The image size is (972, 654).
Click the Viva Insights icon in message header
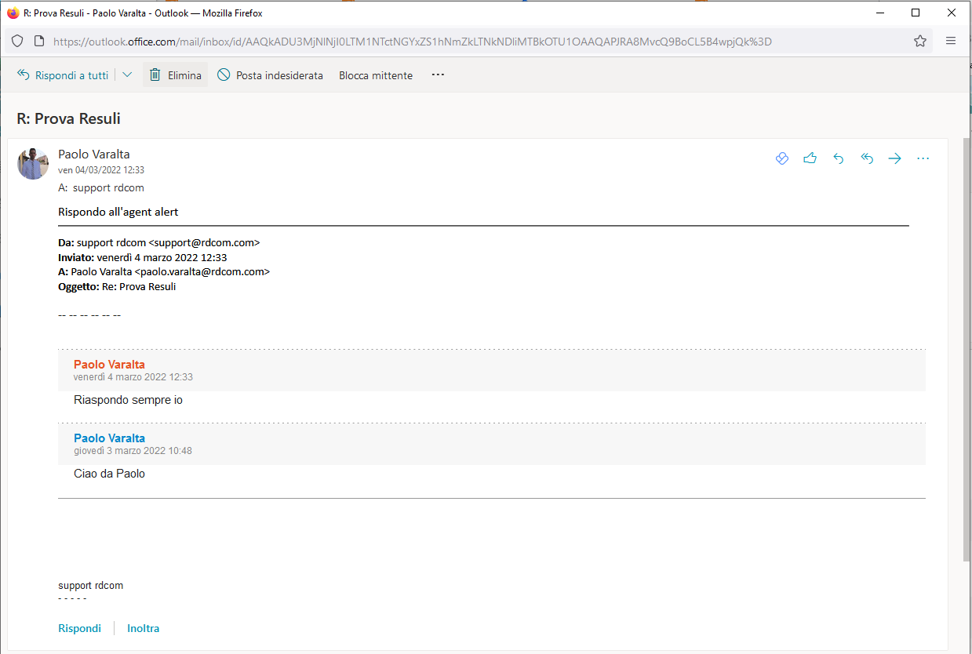781,158
